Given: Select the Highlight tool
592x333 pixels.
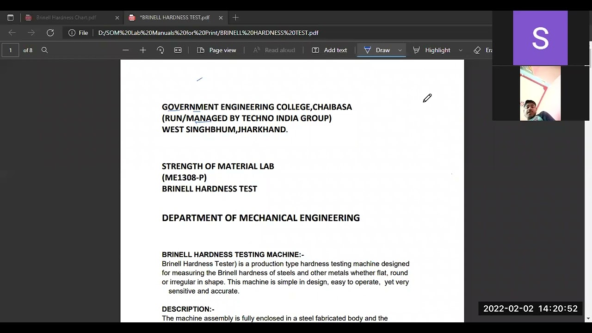Looking at the screenshot, I should (432, 50).
